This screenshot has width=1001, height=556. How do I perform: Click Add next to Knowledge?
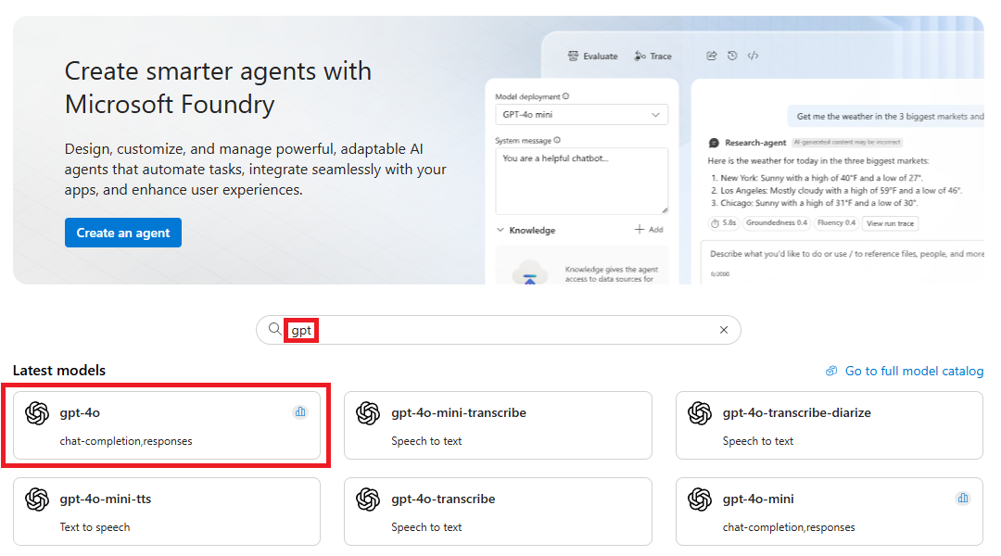pyautogui.click(x=649, y=229)
